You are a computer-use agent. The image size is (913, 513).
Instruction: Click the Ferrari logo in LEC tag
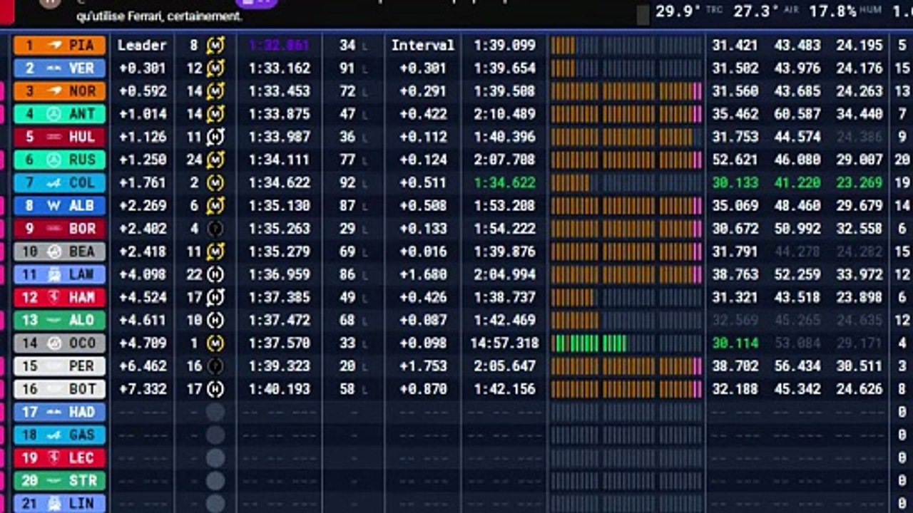[x=53, y=457]
